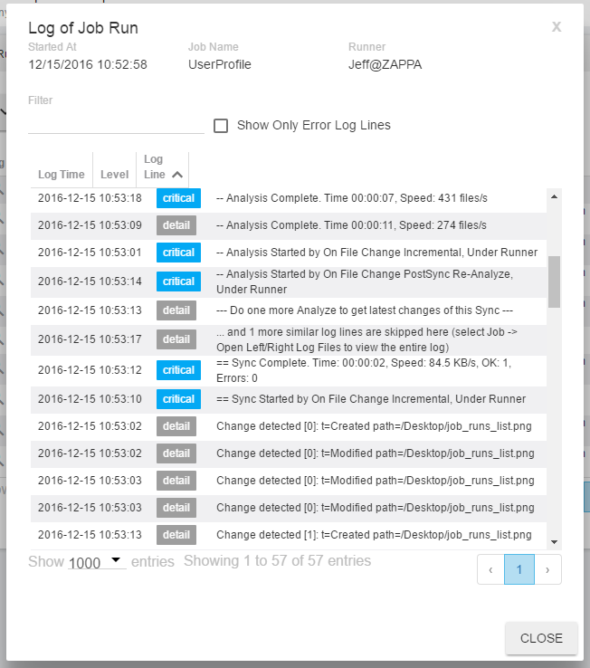This screenshot has height=668, width=590.
Task: Close dialog with the X icon
Action: (557, 27)
